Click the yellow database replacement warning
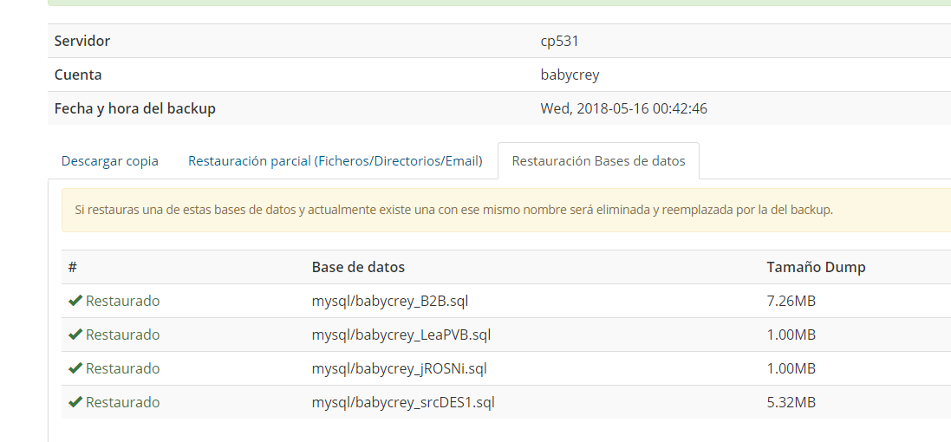The image size is (951, 442). (x=505, y=211)
